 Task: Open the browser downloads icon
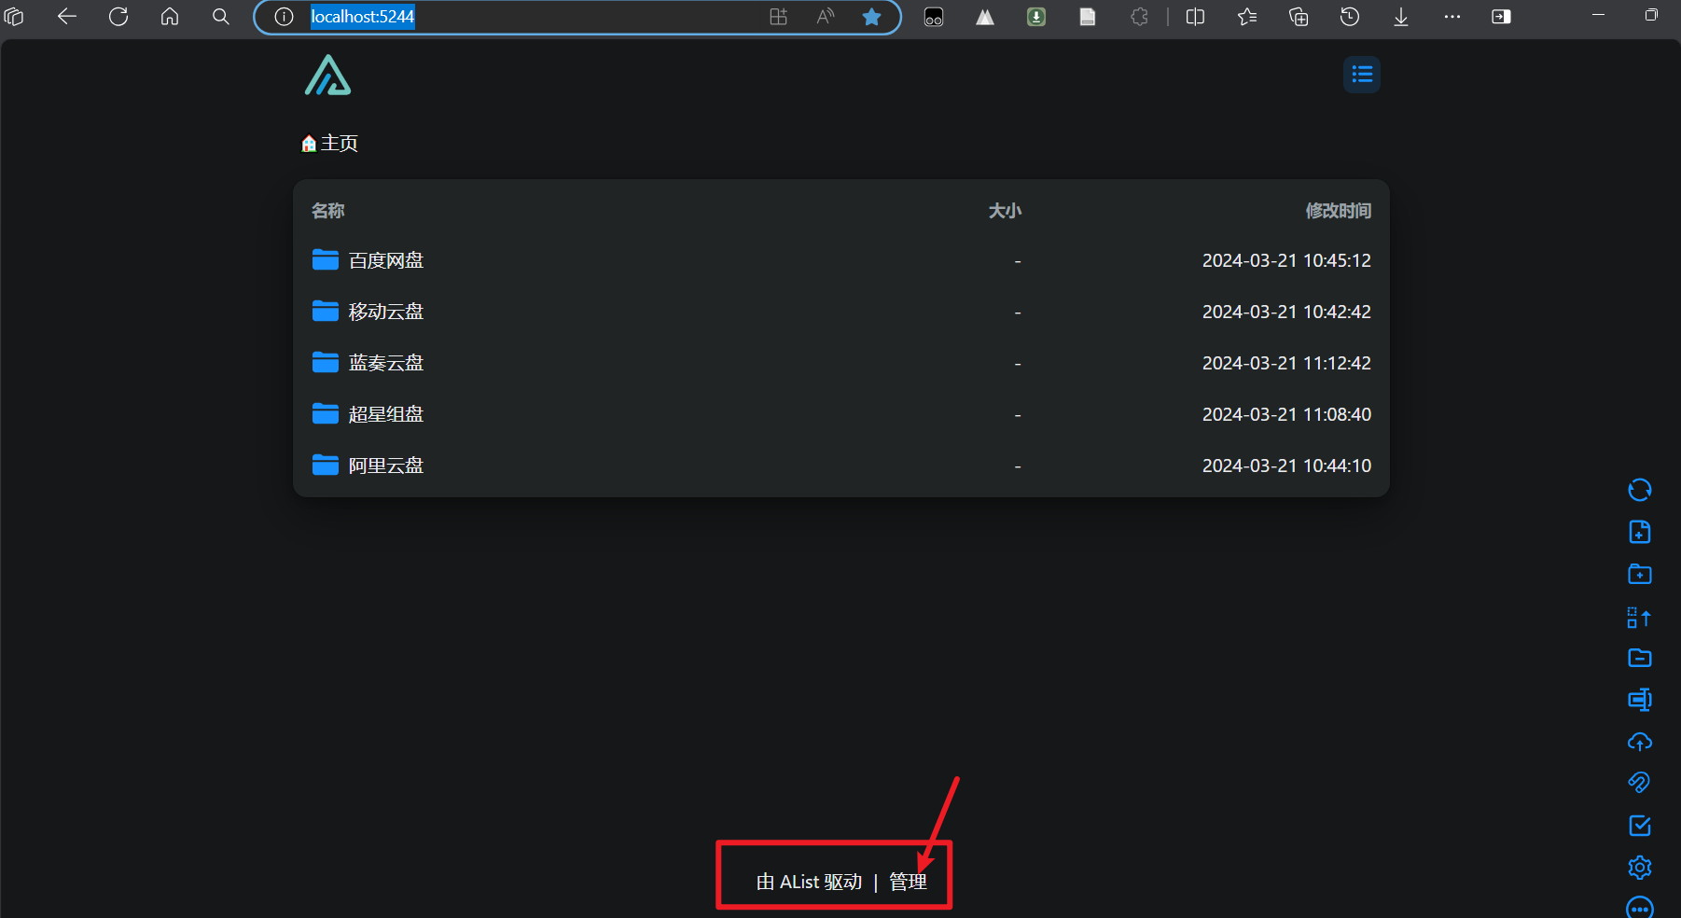coord(1401,17)
